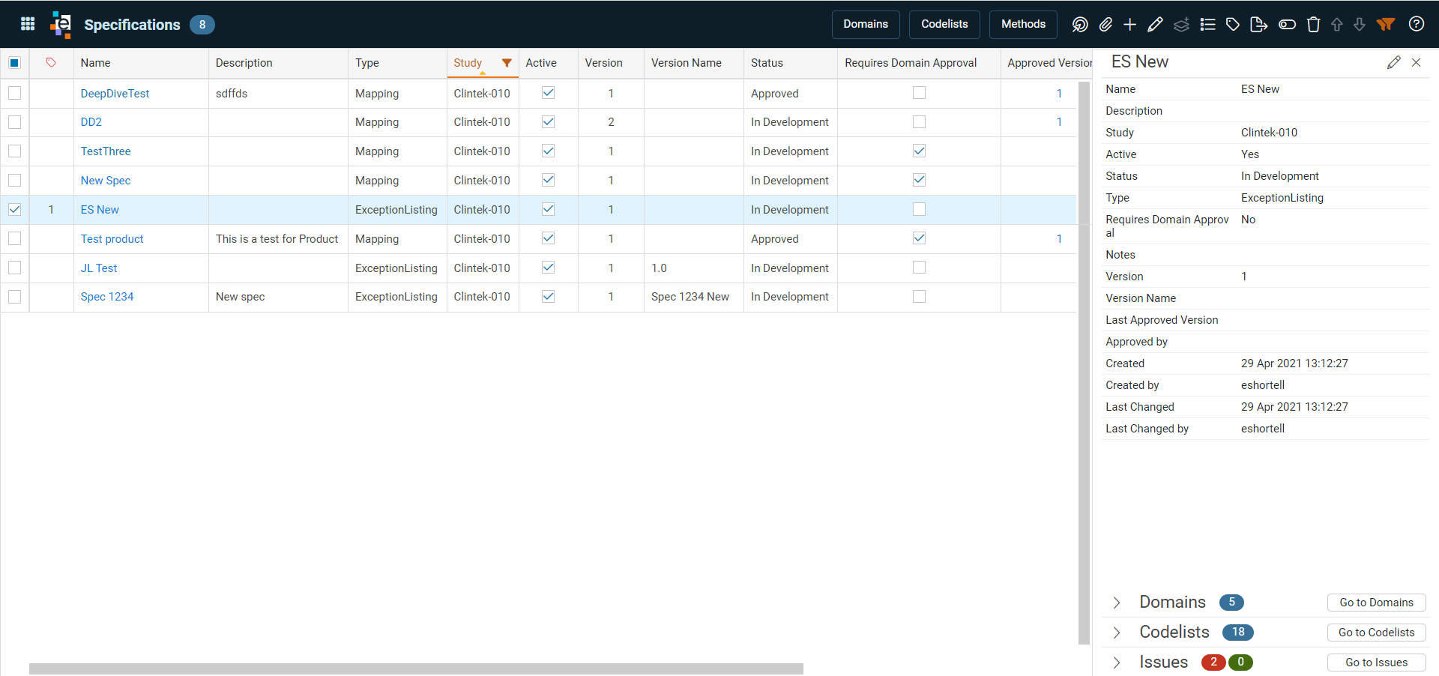Screen dimensions: 1439x676
Task: Edit ES New using panel pencil icon
Action: coord(1393,62)
